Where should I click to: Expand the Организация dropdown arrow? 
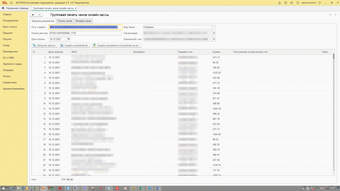click(x=210, y=33)
